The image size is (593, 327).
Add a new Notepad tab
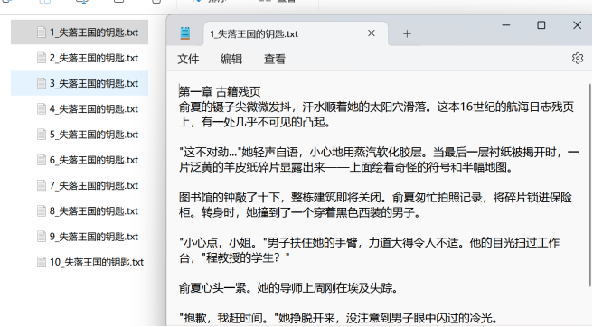point(407,34)
